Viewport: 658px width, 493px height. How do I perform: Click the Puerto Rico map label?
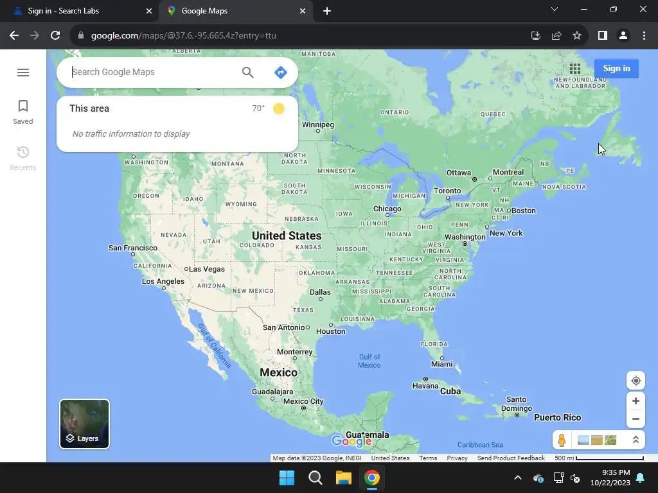tap(557, 417)
